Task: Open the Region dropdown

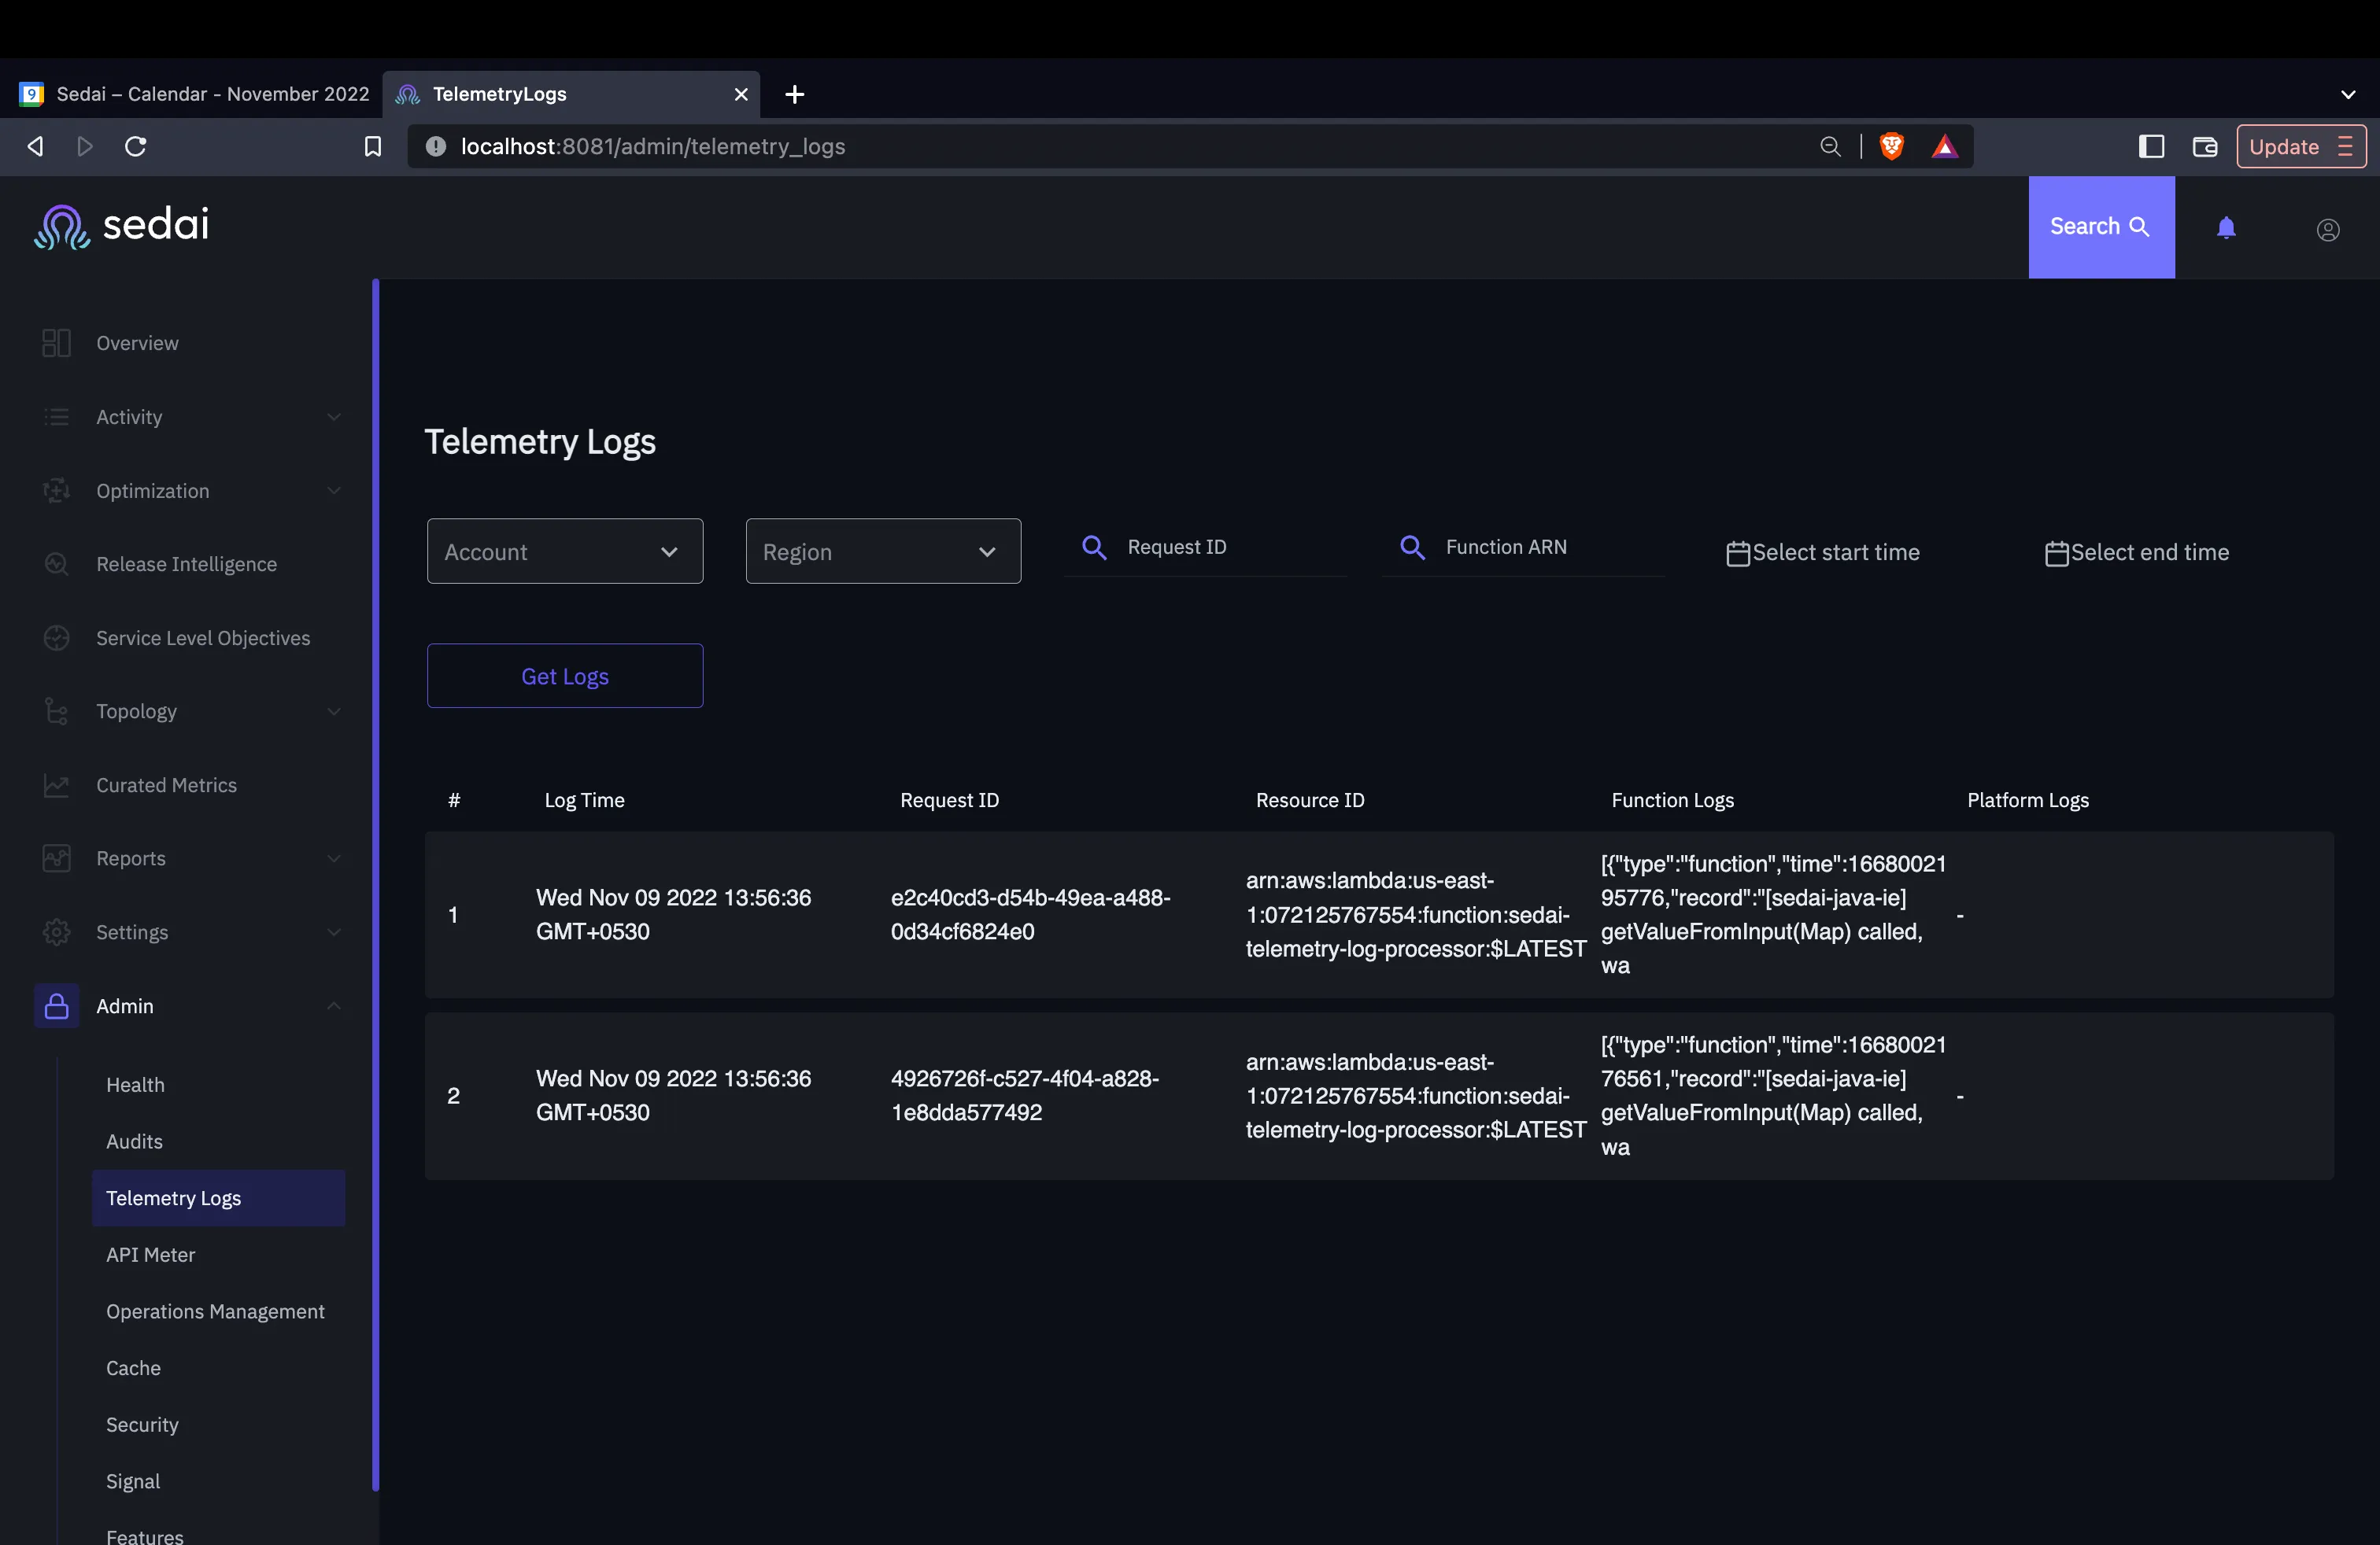Action: tap(882, 551)
